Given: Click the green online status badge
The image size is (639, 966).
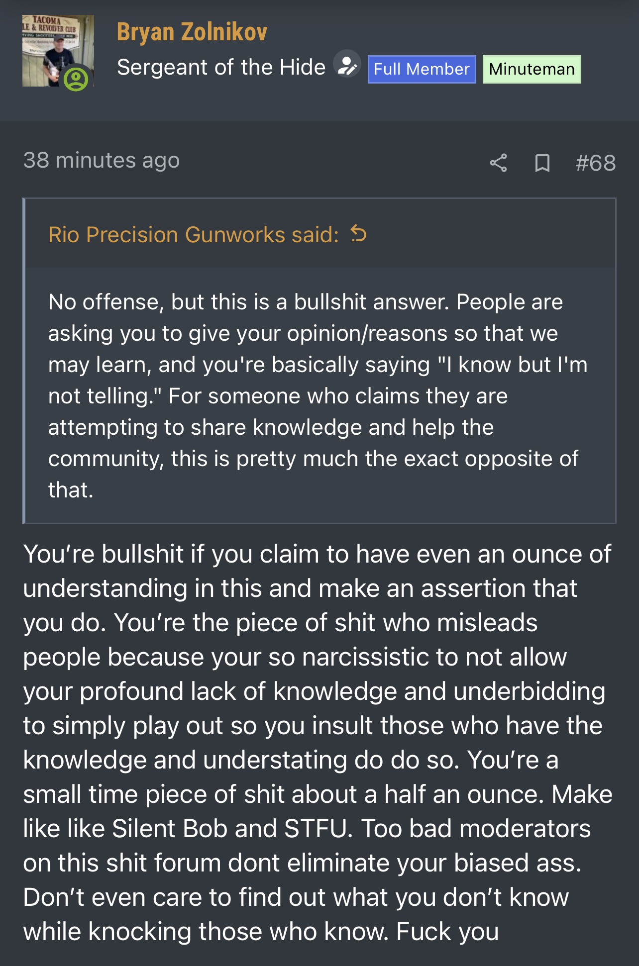Looking at the screenshot, I should tap(76, 79).
